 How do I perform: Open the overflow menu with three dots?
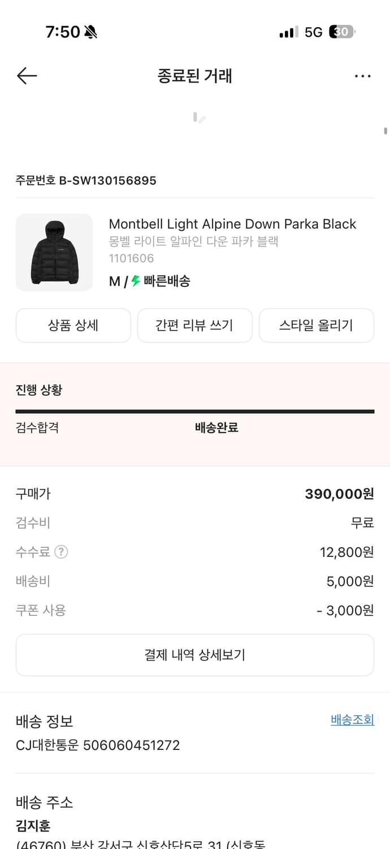tap(362, 75)
